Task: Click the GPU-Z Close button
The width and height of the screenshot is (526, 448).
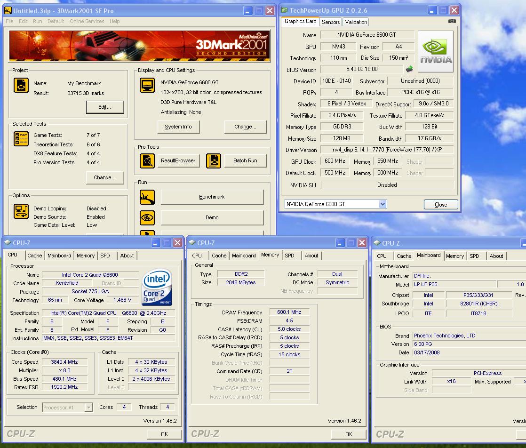Action: point(441,205)
